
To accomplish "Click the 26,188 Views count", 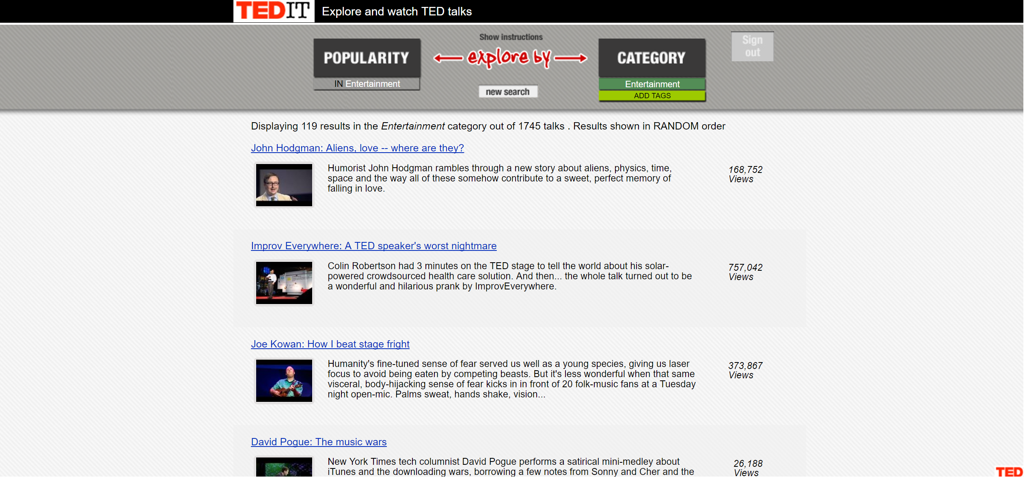I will [748, 468].
